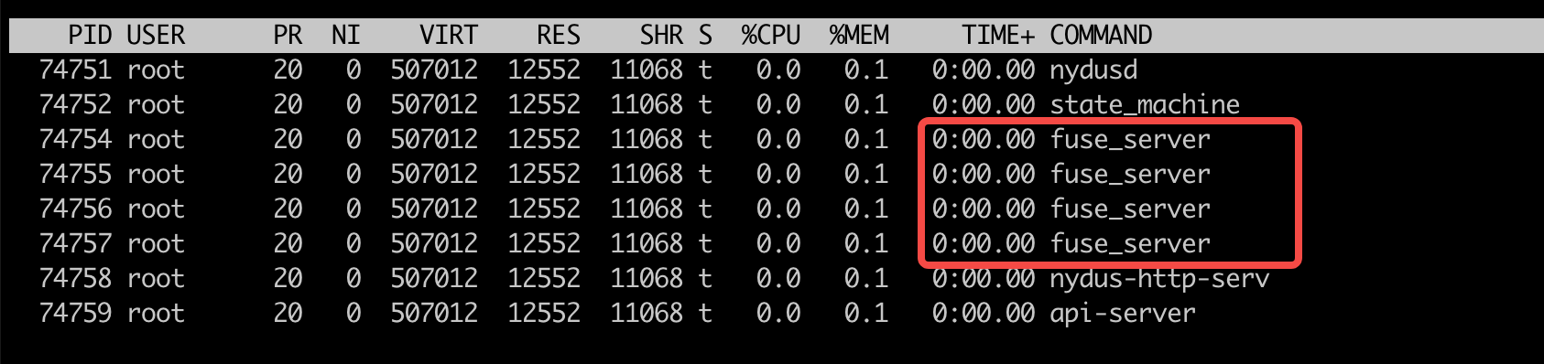Click TIME+ value for nydusd row
The height and width of the screenshot is (364, 1544).
tap(984, 70)
